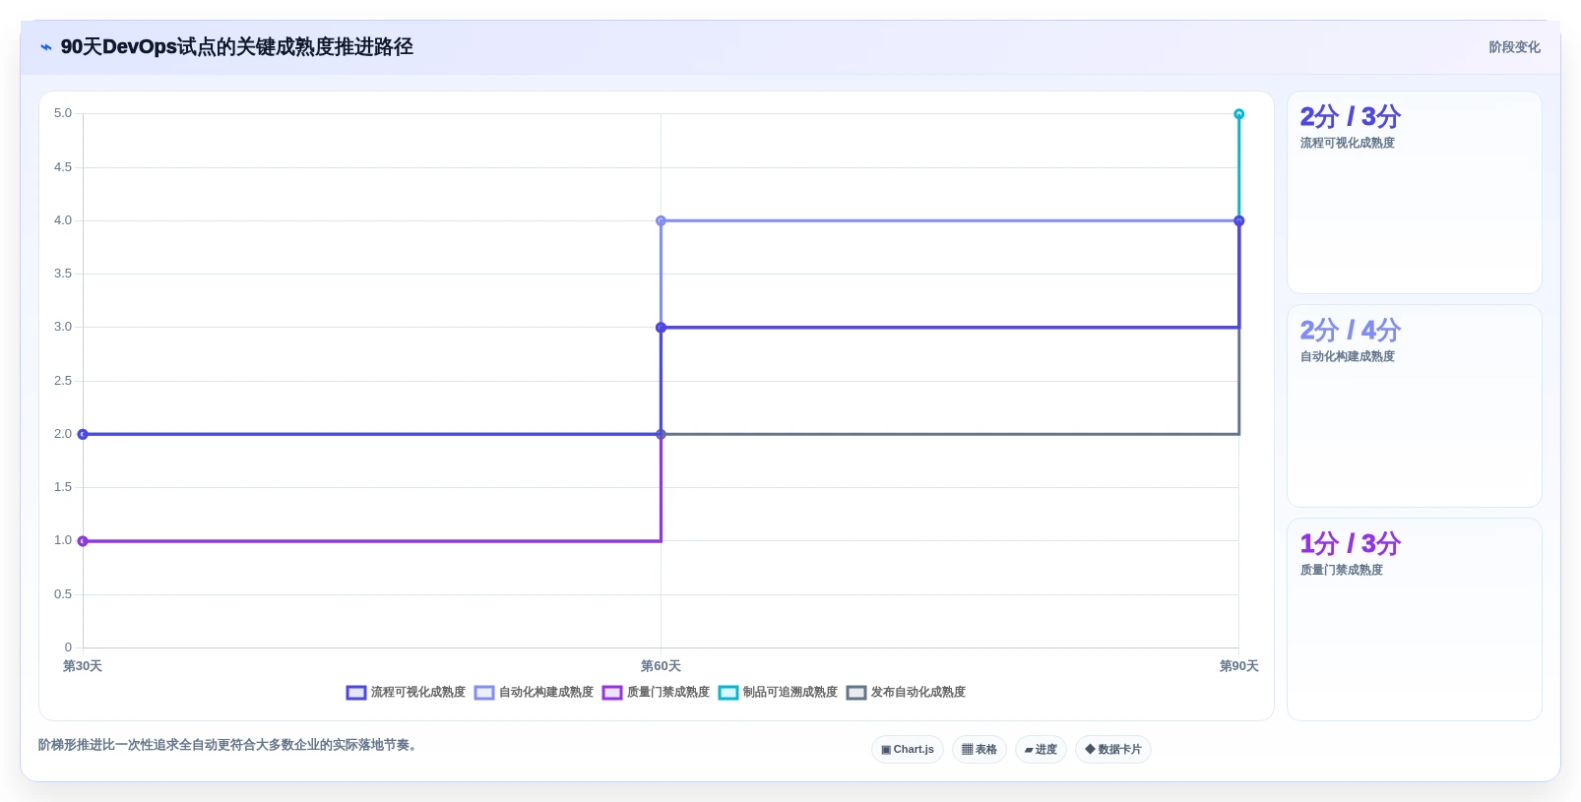Click the 阶段变化 label in the header
The height and width of the screenshot is (802, 1581).
[1514, 47]
